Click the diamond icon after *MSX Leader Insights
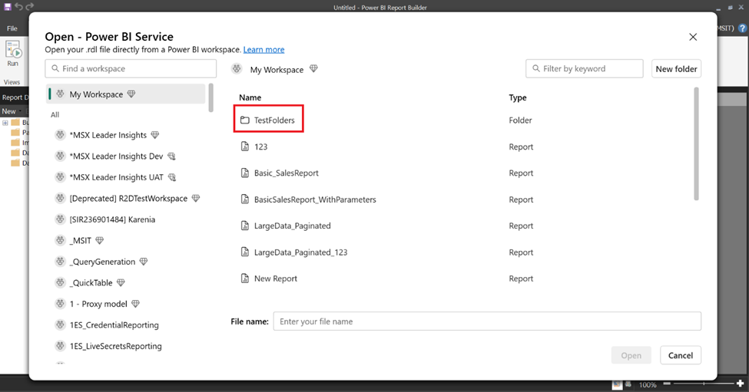 154,135
